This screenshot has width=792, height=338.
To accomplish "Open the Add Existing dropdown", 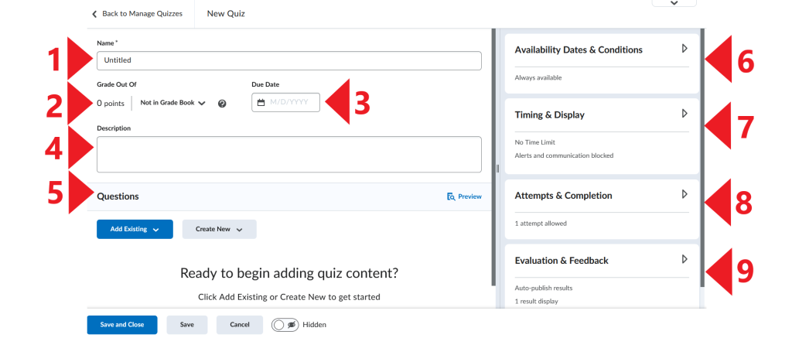I will [135, 229].
